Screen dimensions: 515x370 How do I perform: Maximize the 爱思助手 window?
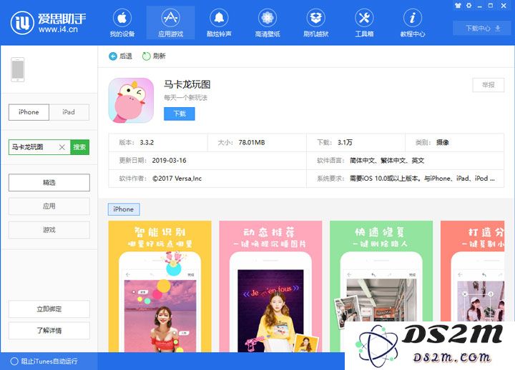point(491,6)
